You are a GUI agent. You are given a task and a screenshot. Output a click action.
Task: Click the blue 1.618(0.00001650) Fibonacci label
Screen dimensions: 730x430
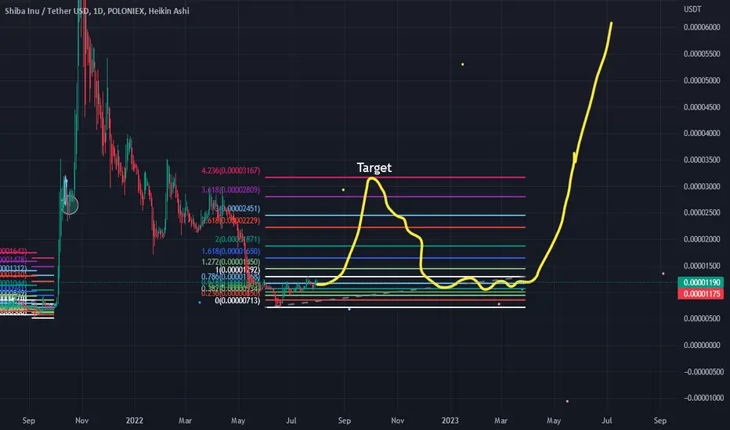tap(230, 251)
